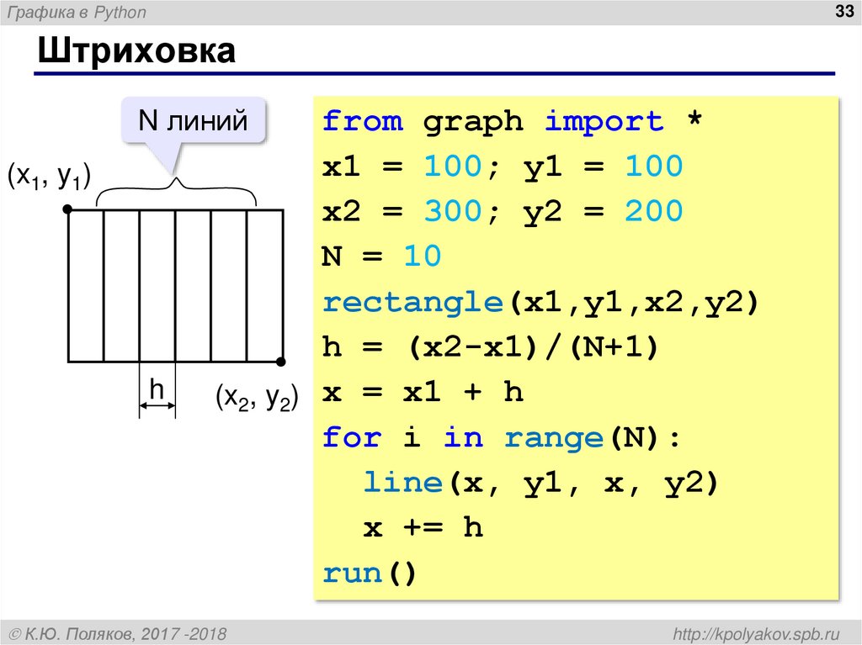Click the code line 'N = 10'
862x645 pixels.
[x=381, y=256]
